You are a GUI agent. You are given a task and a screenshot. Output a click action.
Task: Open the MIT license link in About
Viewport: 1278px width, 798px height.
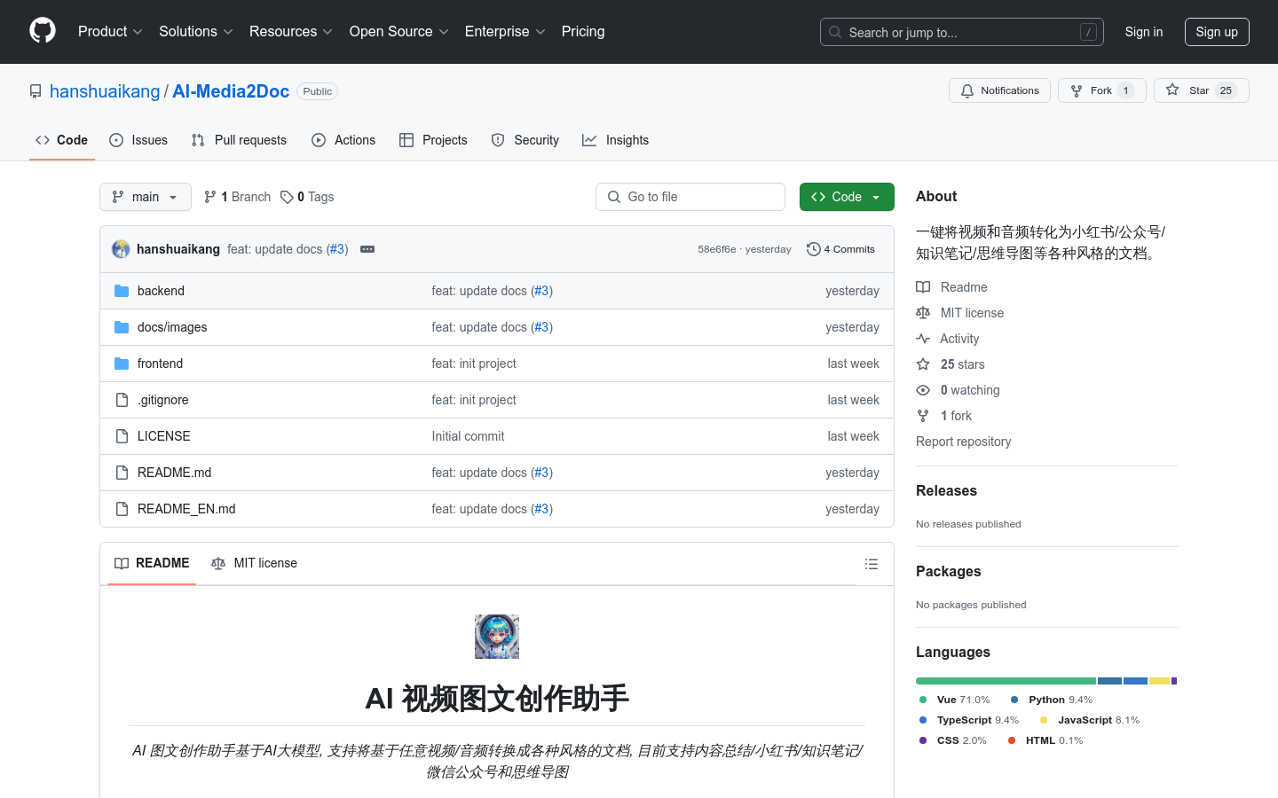pyautogui.click(x=960, y=313)
